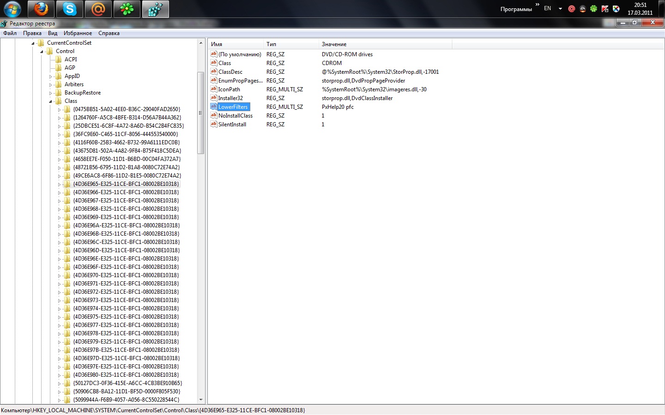Collapse the CurrentControlSet tree node
The image size is (665, 415).
coord(33,43)
